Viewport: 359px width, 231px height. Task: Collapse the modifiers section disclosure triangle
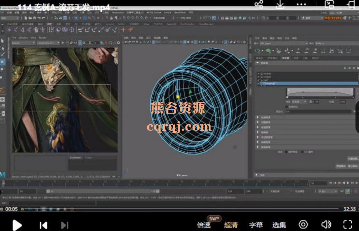(258, 63)
